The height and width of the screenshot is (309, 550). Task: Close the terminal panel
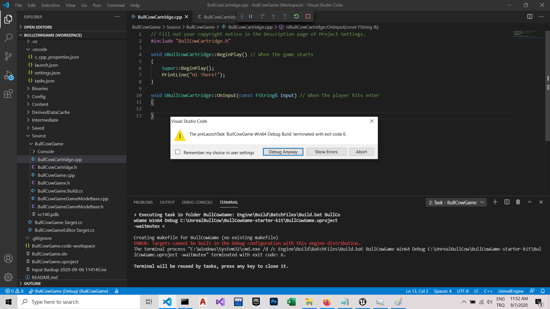541,202
